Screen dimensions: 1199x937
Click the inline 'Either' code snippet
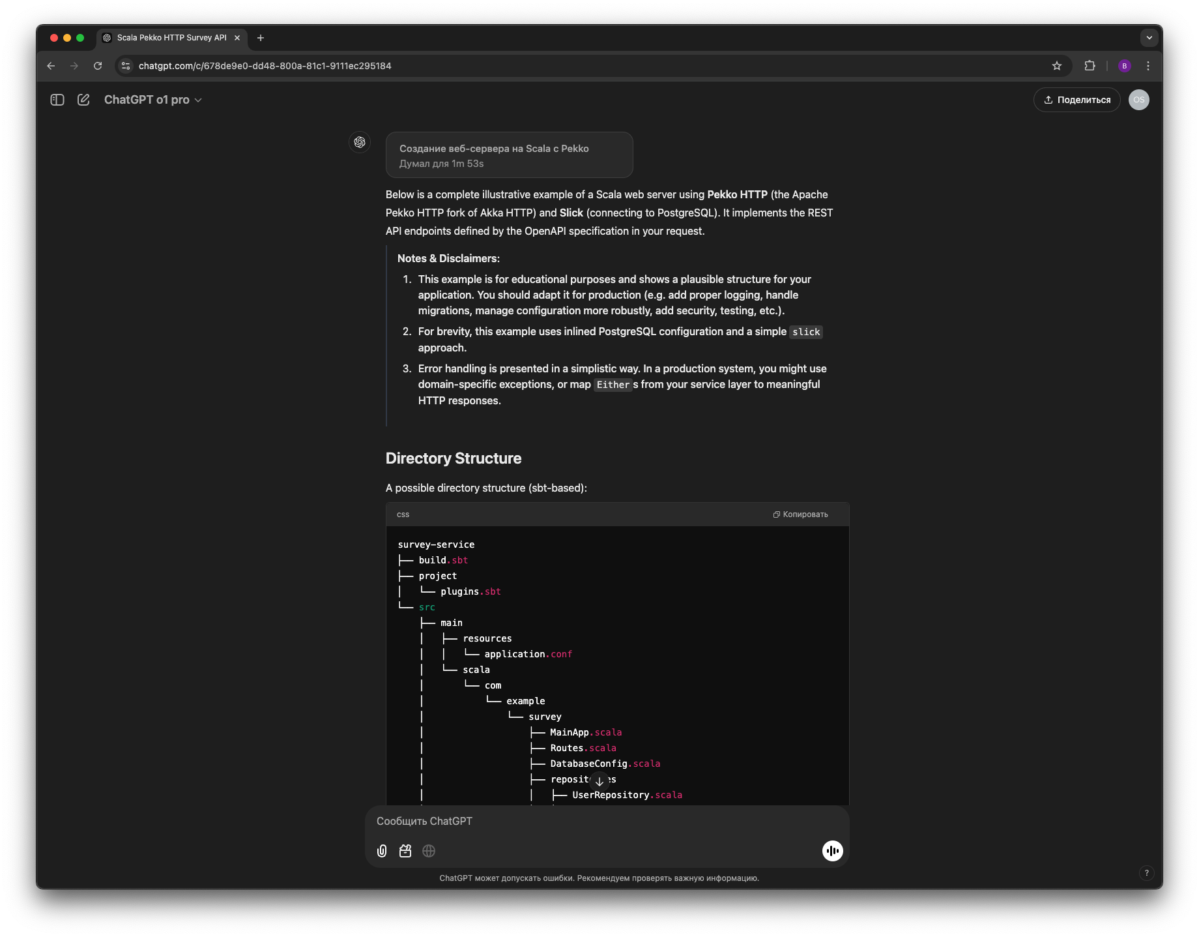pyautogui.click(x=613, y=385)
